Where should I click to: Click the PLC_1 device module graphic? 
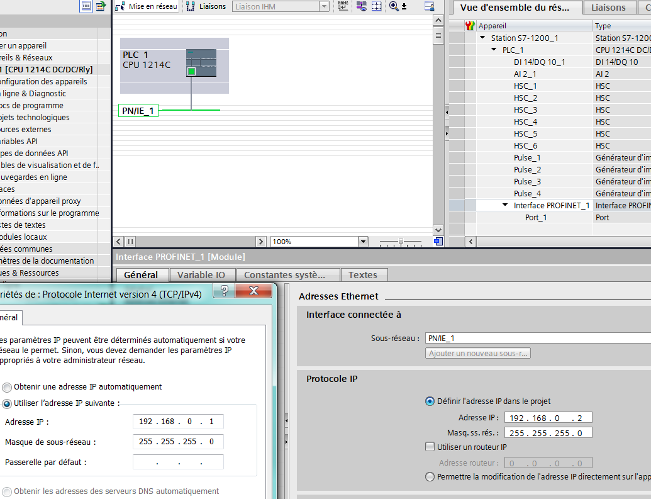click(201, 63)
